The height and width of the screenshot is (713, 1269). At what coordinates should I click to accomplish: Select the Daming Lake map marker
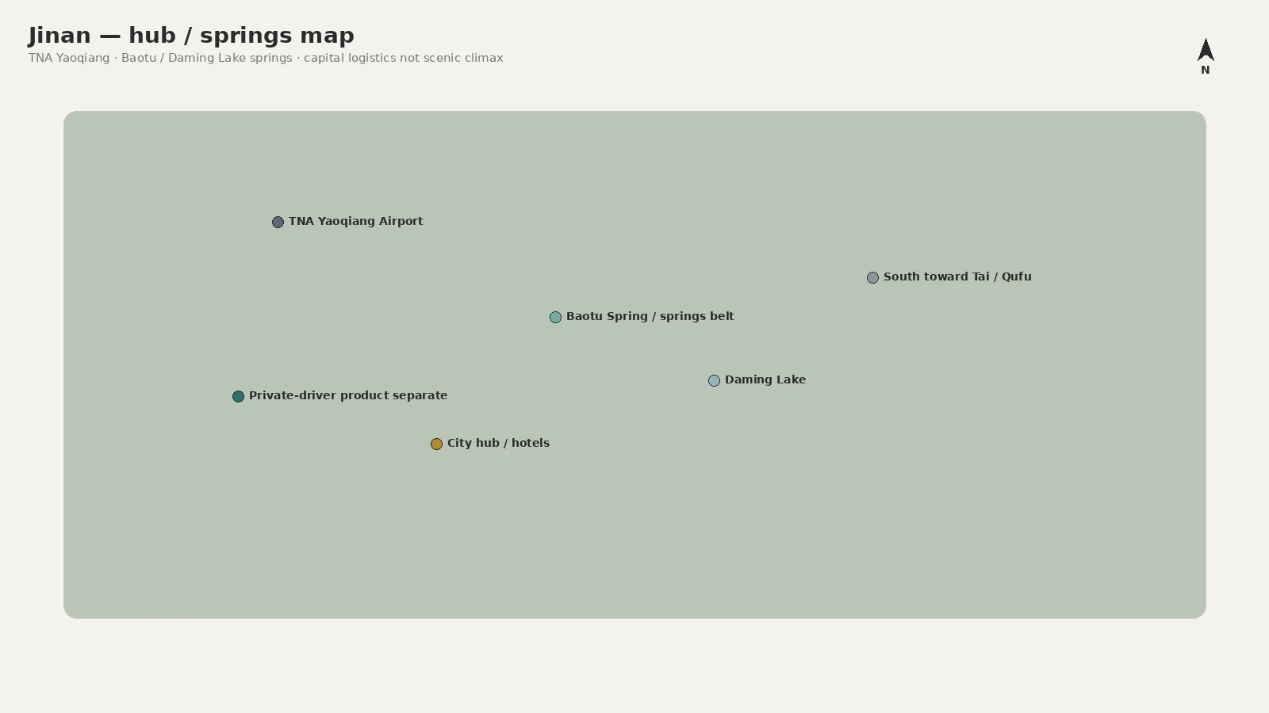pos(714,380)
